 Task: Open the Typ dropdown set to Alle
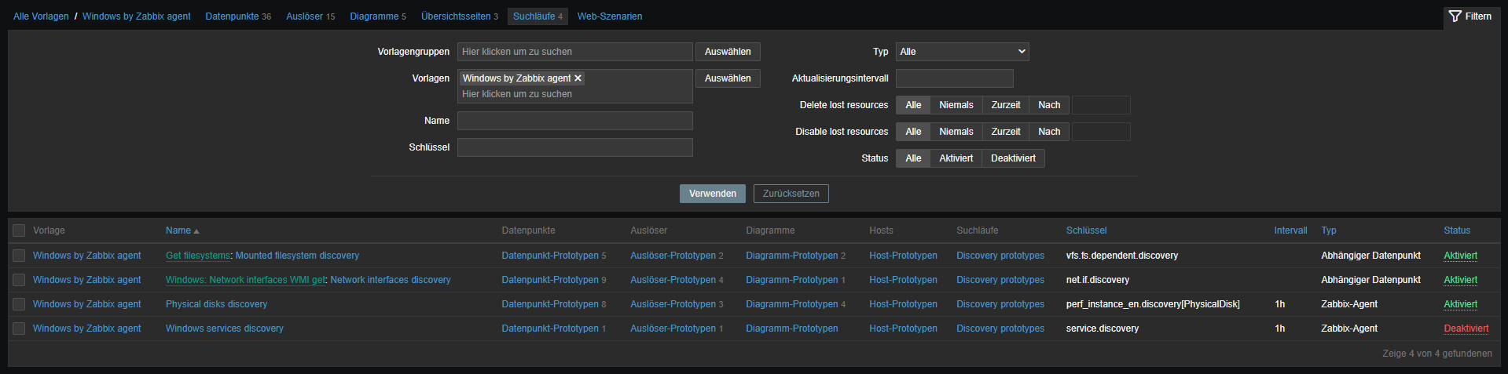pos(962,52)
